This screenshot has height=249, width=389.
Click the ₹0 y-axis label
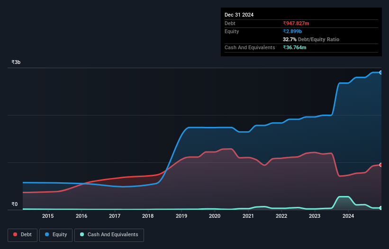(x=15, y=204)
